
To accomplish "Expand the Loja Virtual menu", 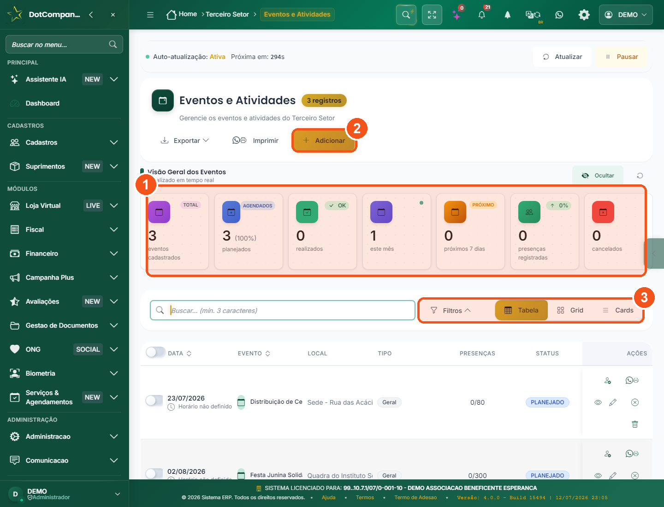I will tap(64, 206).
